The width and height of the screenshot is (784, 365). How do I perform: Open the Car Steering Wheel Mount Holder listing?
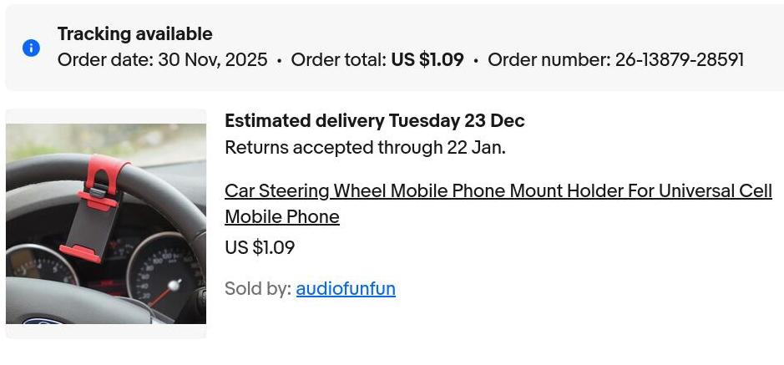(x=498, y=191)
